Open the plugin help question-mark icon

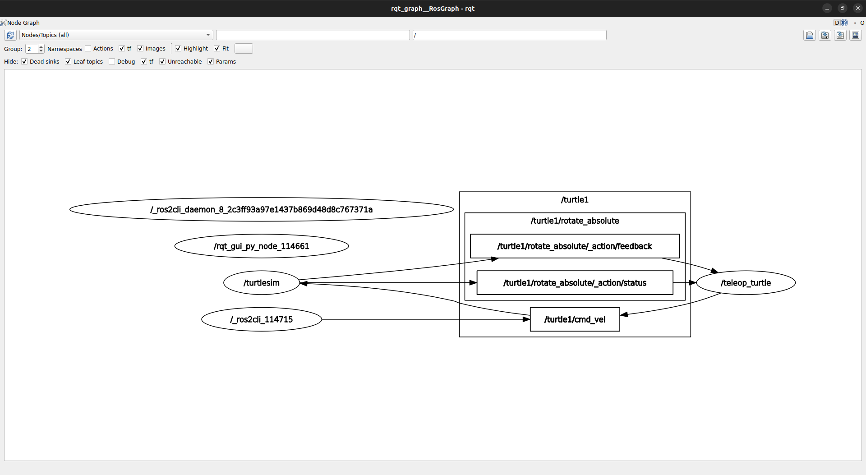pyautogui.click(x=844, y=23)
